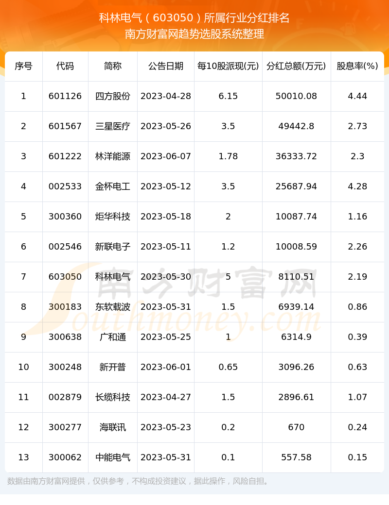Click stock name 广和通
This screenshot has height=505, width=389.
113,337
